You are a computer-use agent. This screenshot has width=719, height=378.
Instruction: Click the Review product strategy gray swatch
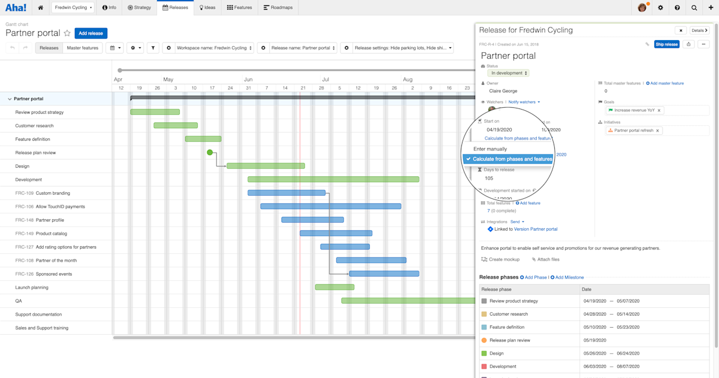[x=484, y=301]
